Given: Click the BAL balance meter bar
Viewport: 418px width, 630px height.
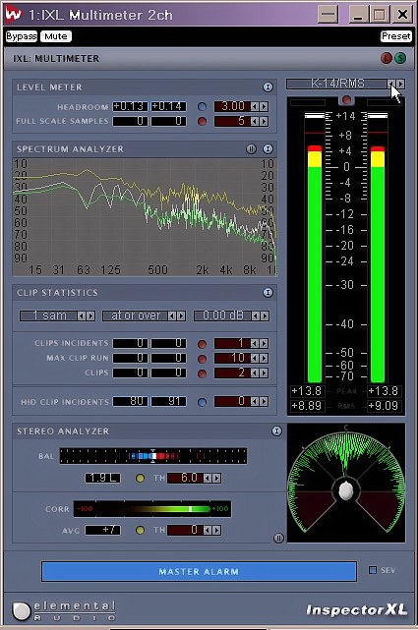Looking at the screenshot, I should (x=153, y=456).
